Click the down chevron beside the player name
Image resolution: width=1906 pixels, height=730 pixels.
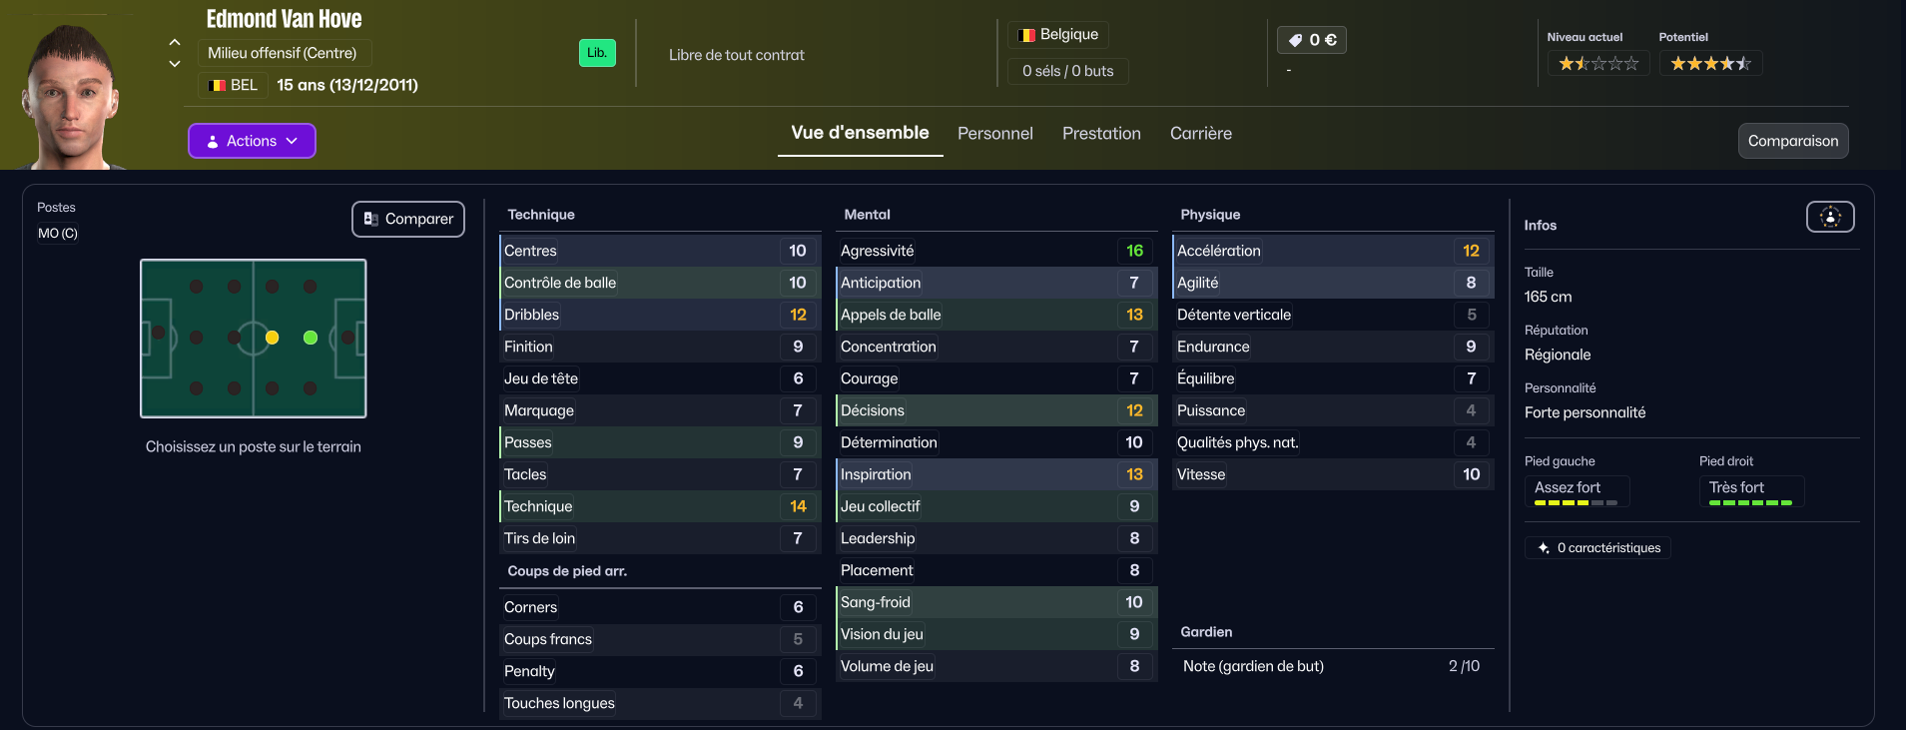coord(175,64)
